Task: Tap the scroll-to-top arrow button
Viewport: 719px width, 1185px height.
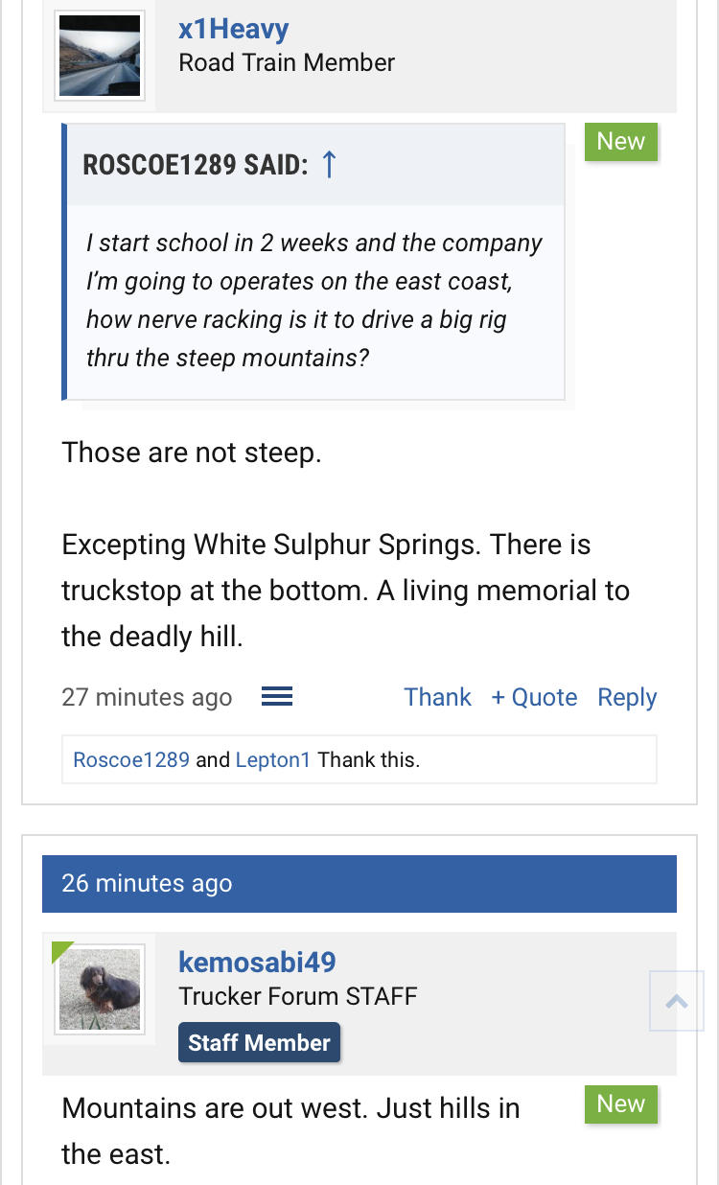Action: [676, 1001]
